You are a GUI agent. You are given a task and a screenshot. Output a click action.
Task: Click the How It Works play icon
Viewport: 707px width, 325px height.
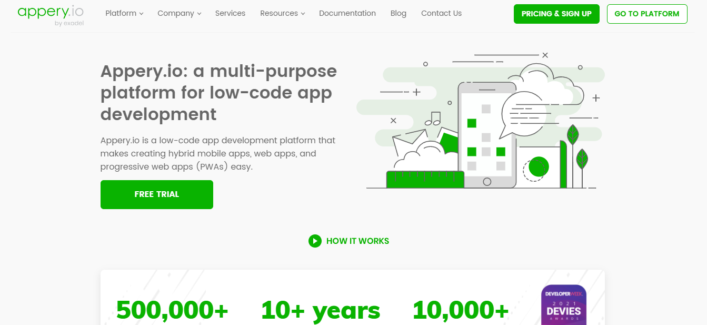tap(315, 241)
